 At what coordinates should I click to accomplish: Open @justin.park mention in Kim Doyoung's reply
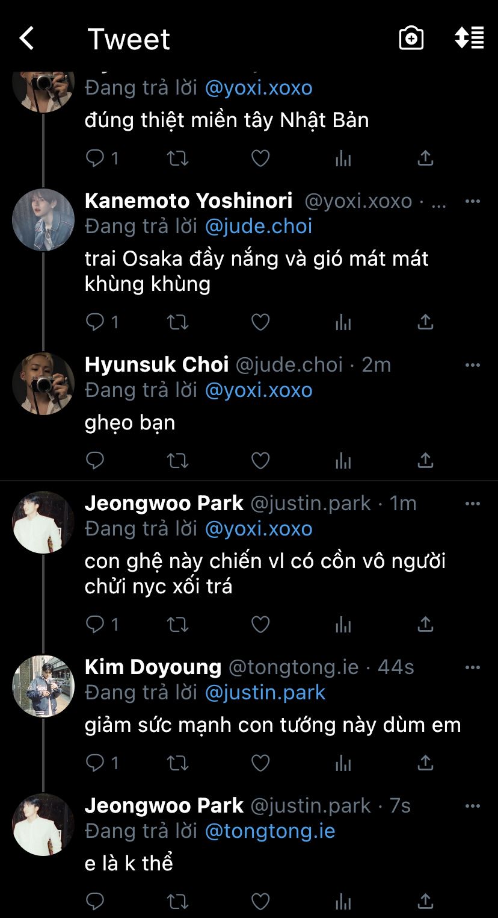(x=265, y=693)
